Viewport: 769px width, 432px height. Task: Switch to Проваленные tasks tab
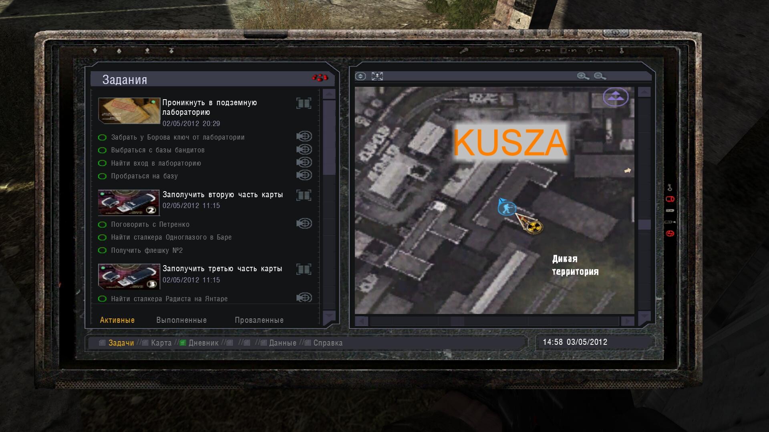click(259, 320)
